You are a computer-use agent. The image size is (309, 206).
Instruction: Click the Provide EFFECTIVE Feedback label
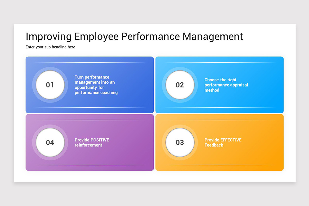(x=223, y=142)
